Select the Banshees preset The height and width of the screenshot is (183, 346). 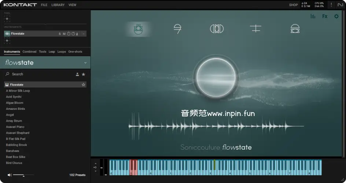tap(12, 151)
